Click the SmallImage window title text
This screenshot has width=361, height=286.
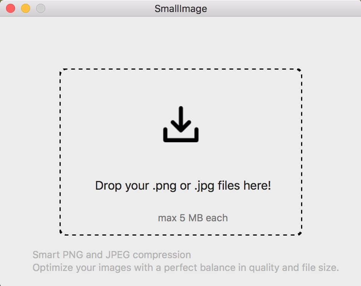point(181,9)
